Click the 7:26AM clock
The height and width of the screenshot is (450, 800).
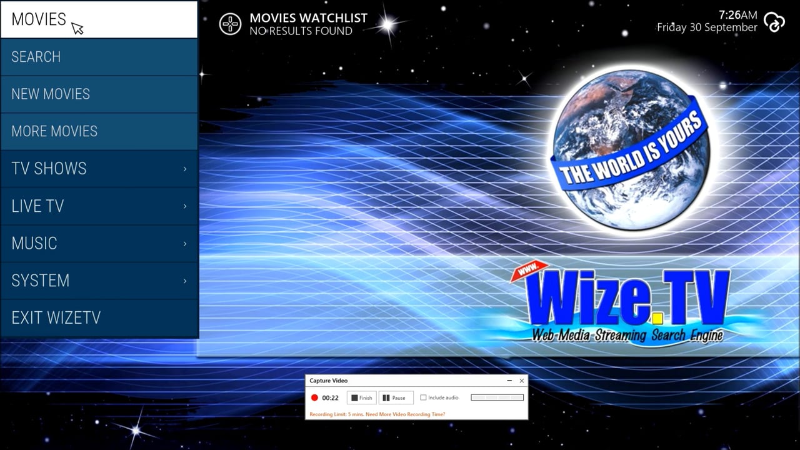click(738, 15)
